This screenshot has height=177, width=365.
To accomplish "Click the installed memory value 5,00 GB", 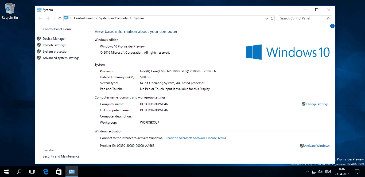I will click(145, 77).
